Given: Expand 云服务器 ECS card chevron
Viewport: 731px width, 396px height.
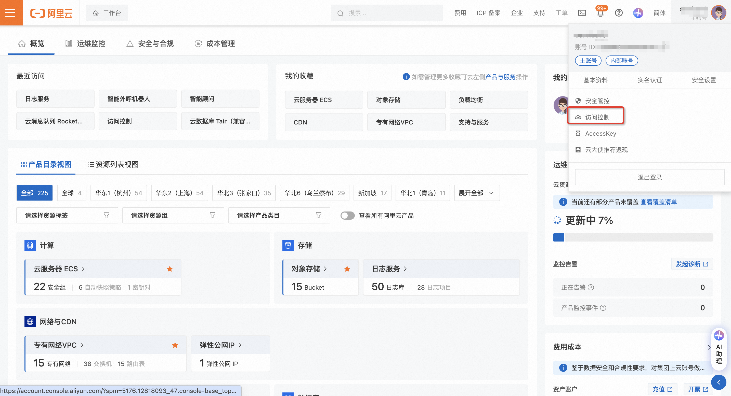Looking at the screenshot, I should point(83,269).
